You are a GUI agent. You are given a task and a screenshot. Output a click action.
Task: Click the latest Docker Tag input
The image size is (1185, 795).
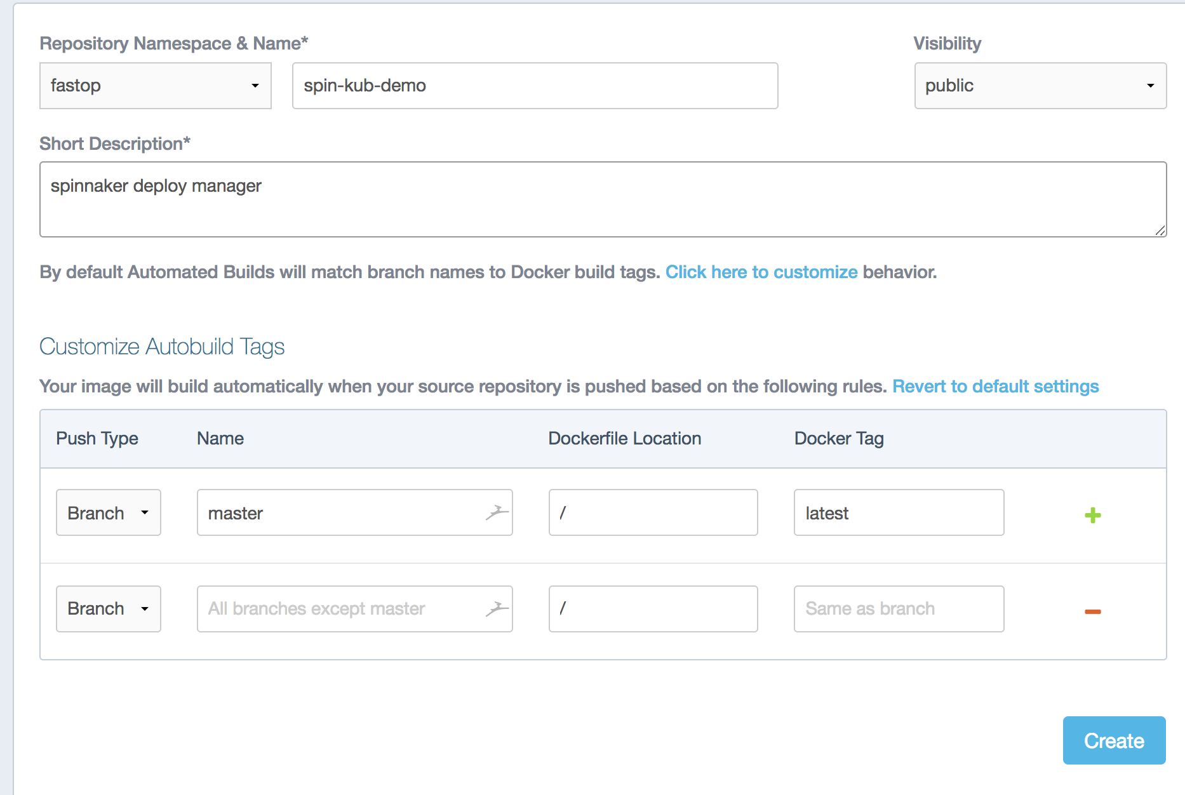tap(899, 512)
